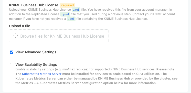Click the KNIME Business Hub License heading

(34, 5)
